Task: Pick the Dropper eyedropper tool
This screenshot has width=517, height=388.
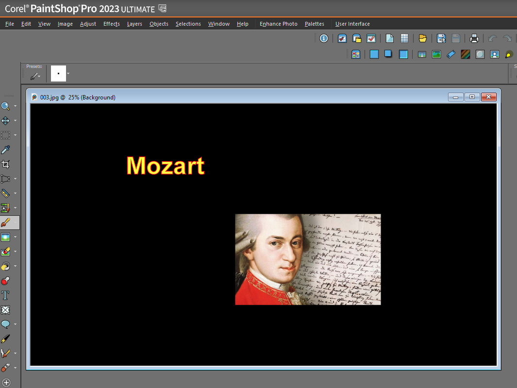Action: tap(6, 149)
